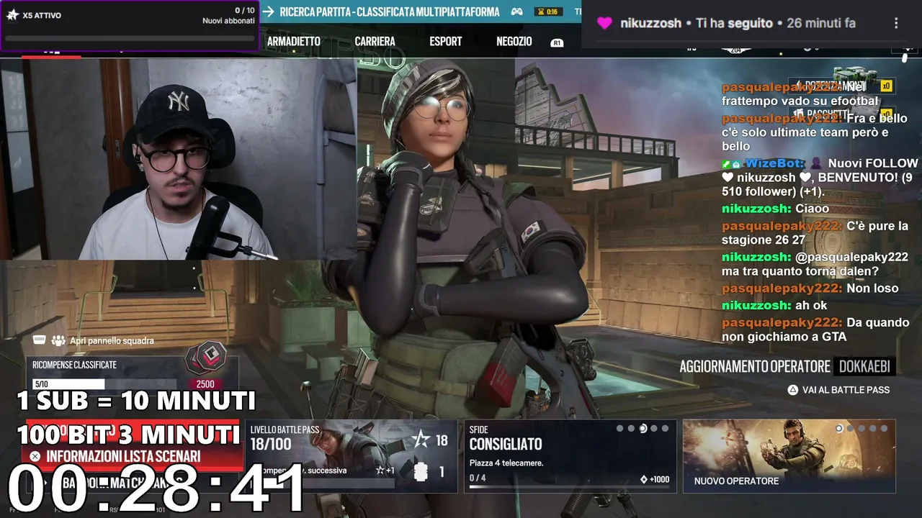Click the 5/10 ranked rewards progress bar

point(104,384)
